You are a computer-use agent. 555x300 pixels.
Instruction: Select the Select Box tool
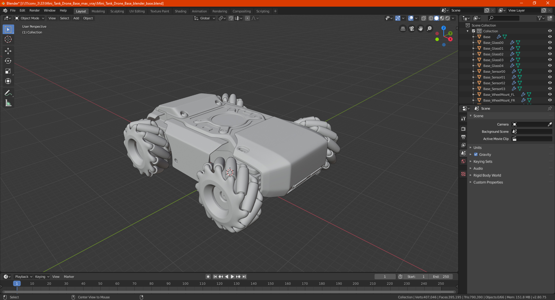(x=8, y=29)
